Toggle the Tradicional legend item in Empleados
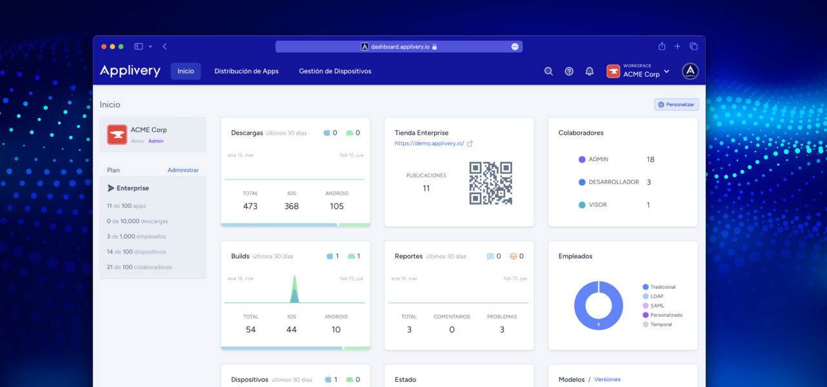 coord(663,287)
